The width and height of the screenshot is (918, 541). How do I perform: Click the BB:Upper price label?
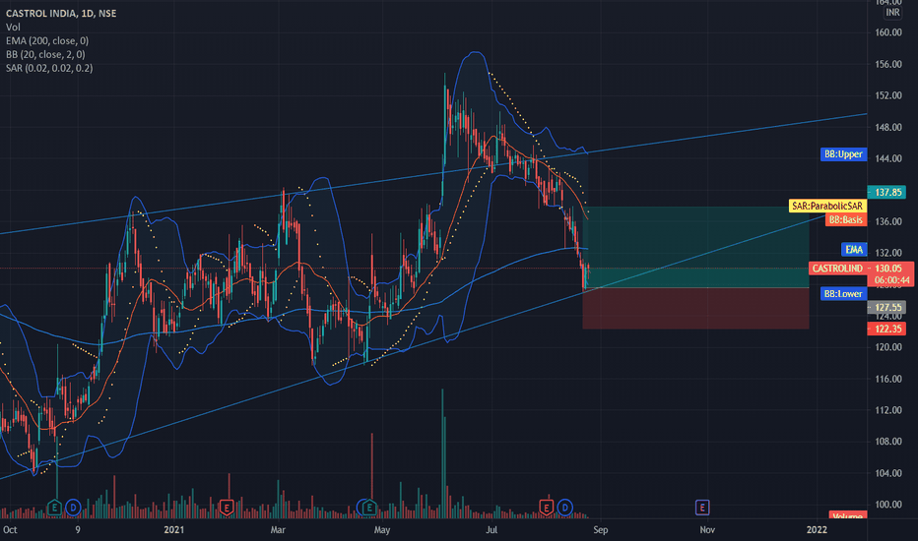[844, 154]
